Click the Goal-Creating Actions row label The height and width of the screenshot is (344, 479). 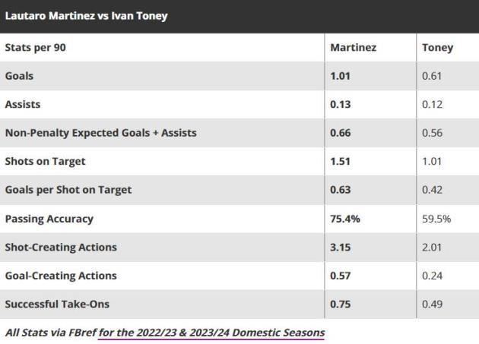coord(60,276)
